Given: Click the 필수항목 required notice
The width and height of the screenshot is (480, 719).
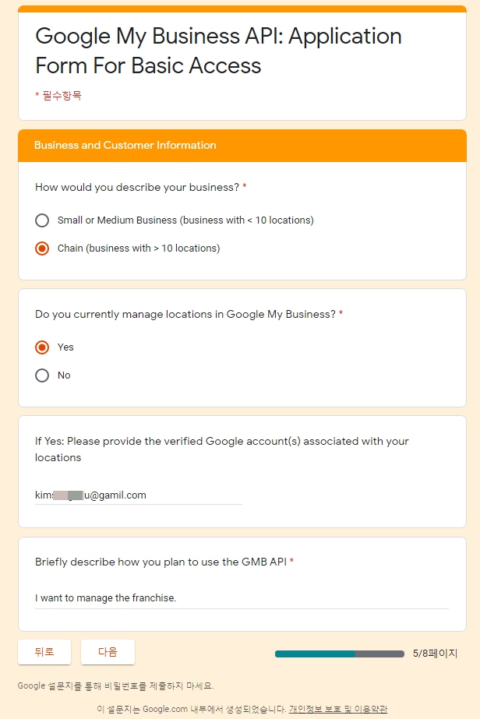Looking at the screenshot, I should 58,96.
